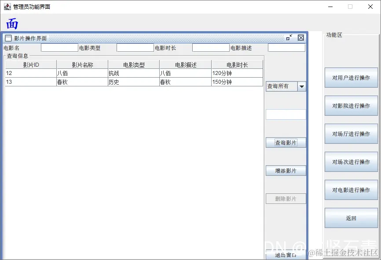Open 对用户进行操作 in function area
The width and height of the screenshot is (381, 260).
(x=351, y=78)
